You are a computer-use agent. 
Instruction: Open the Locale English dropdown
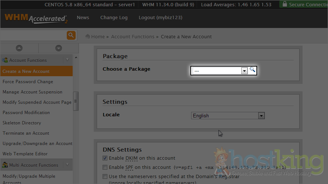point(228,116)
